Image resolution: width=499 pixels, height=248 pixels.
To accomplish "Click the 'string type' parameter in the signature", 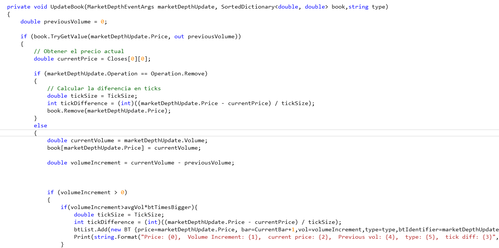I will pos(367,7).
